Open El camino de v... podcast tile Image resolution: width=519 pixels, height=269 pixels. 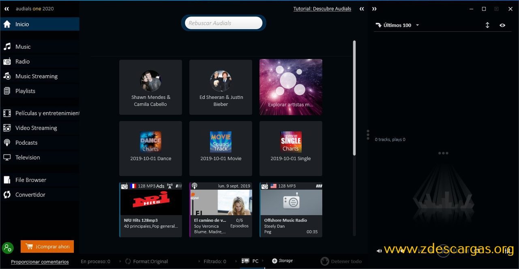(221, 209)
